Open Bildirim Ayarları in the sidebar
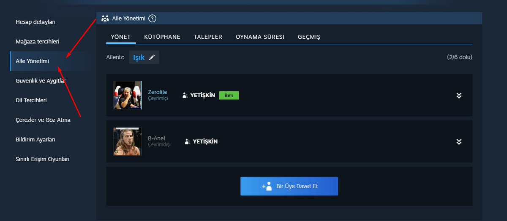 35,139
